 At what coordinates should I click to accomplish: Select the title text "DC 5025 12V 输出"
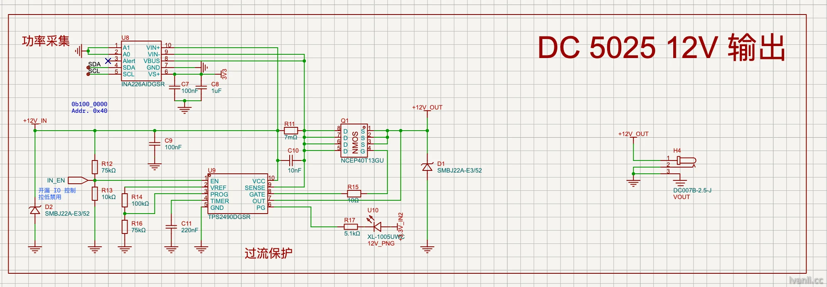click(x=661, y=47)
